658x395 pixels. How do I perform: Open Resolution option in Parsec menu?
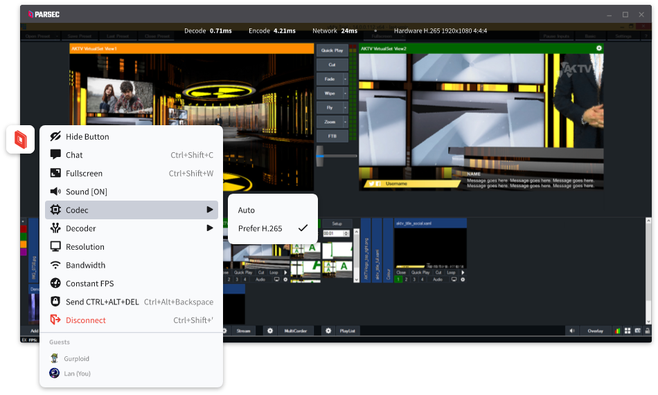pos(131,247)
